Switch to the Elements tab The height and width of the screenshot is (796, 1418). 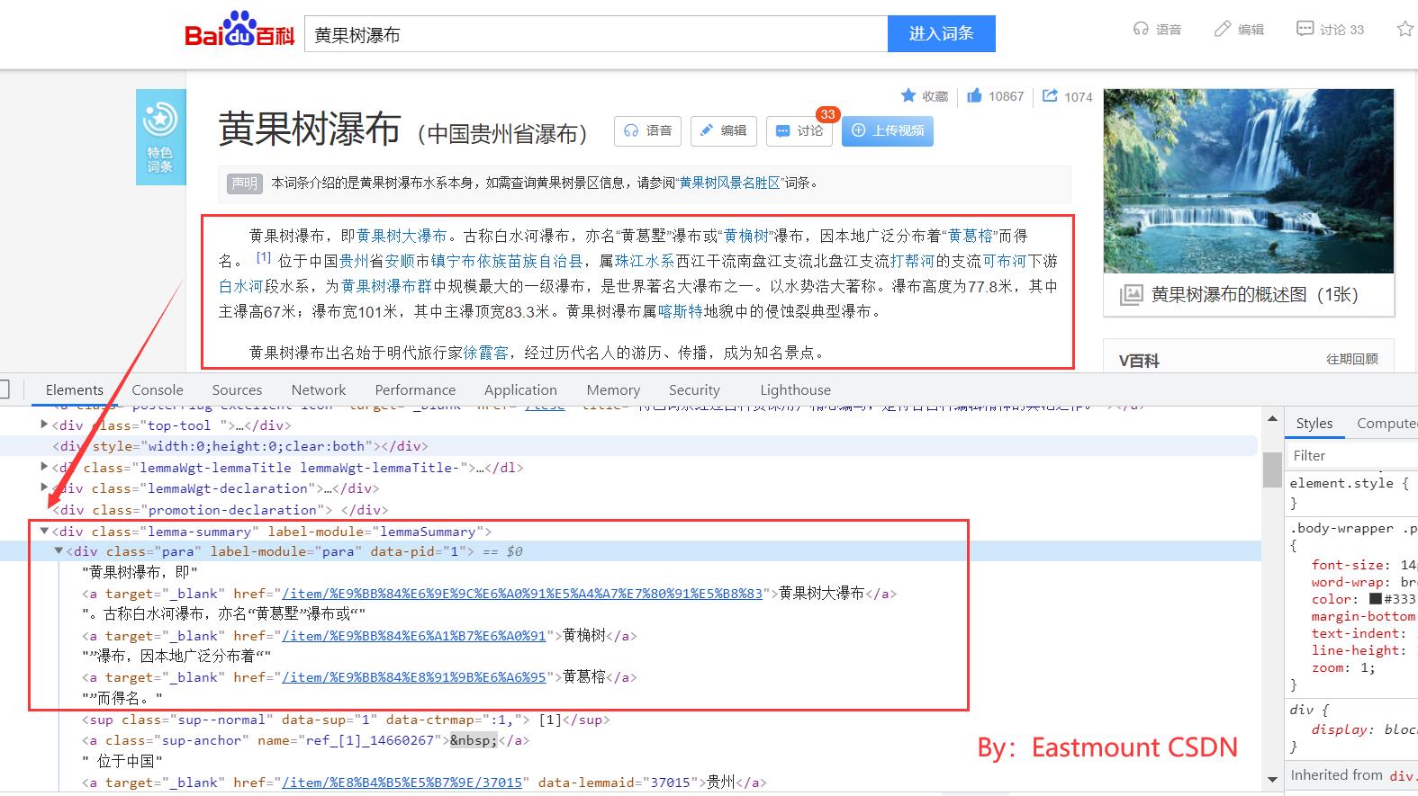coord(75,389)
